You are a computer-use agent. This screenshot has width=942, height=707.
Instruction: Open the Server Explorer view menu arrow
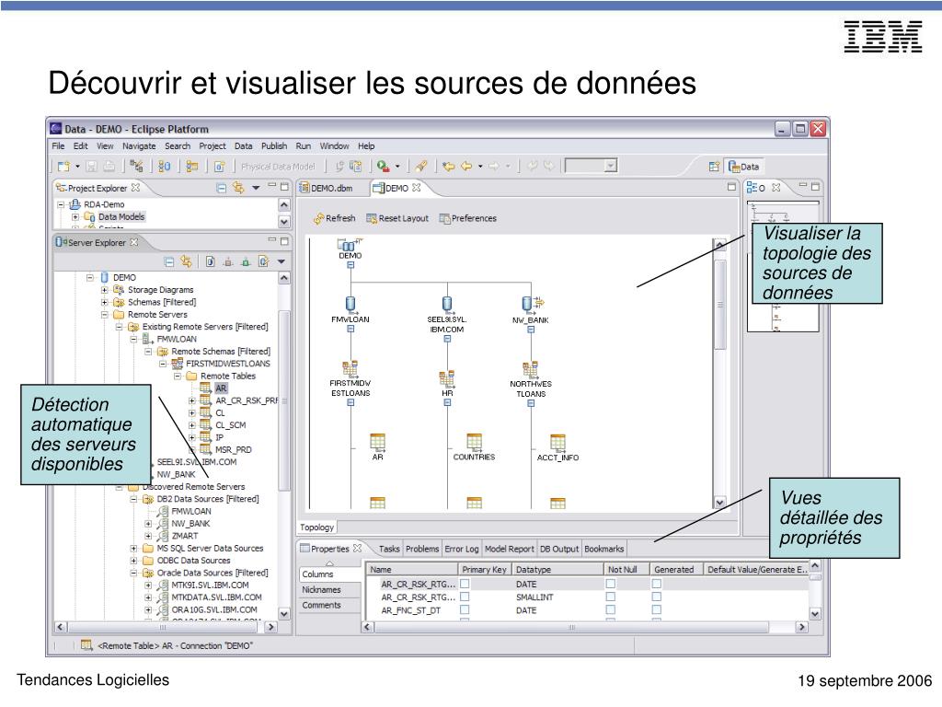point(281,262)
